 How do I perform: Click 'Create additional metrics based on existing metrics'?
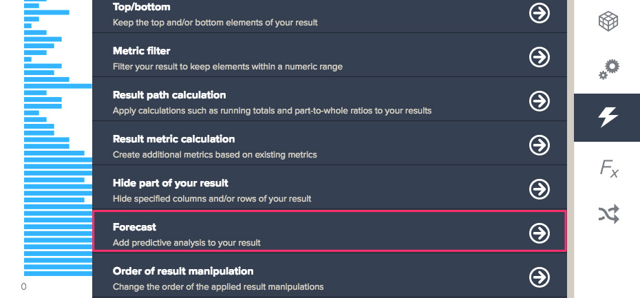pos(215,155)
